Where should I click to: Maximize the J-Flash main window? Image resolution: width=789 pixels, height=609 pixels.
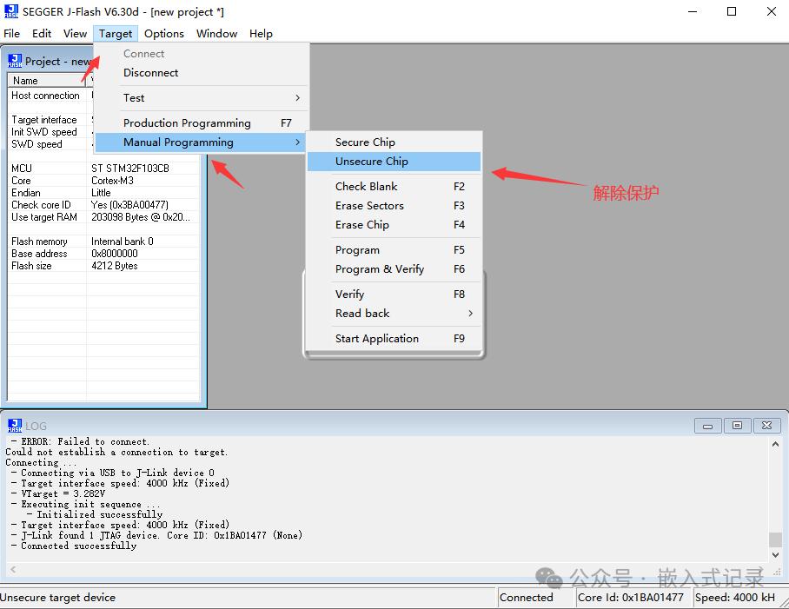point(732,11)
